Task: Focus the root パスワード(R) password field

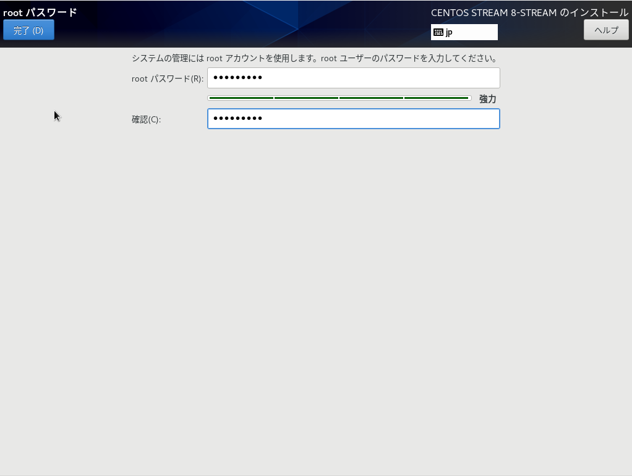Action: click(354, 78)
